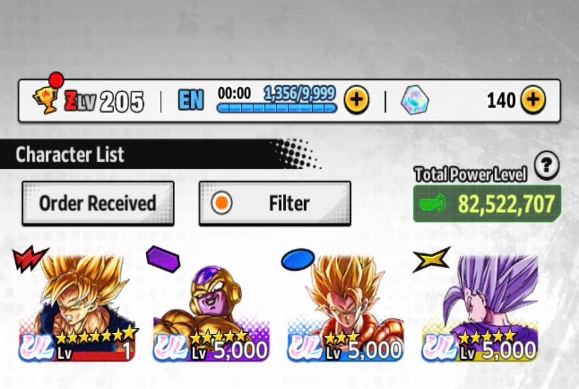Screen dimensions: 579x389
Task: Tap the blue element badge on Gogeta
Action: (x=297, y=259)
